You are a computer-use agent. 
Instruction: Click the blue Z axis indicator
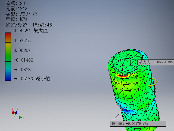coord(16,112)
